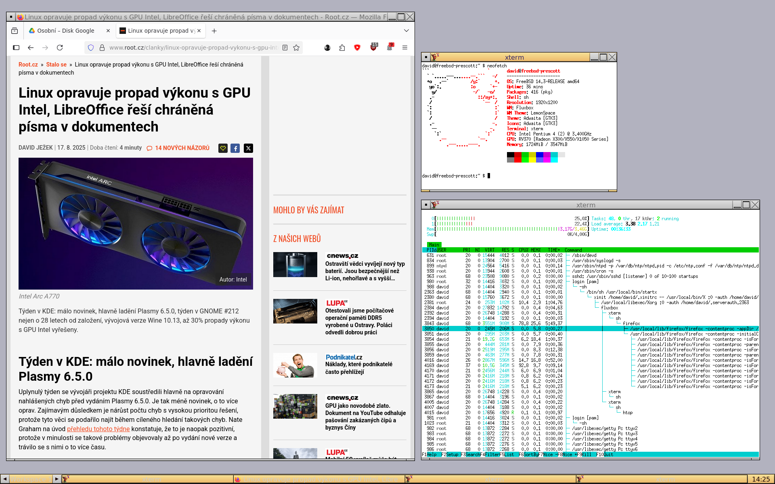Toggle the tracking protection shield
Screen dimensions: 775x484
[x=90, y=47]
